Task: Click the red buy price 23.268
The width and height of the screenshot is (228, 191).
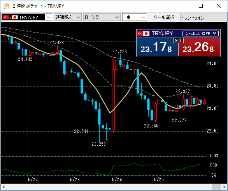Action: [x=199, y=47]
